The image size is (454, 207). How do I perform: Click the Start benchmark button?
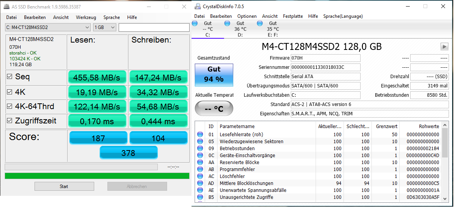point(64,186)
